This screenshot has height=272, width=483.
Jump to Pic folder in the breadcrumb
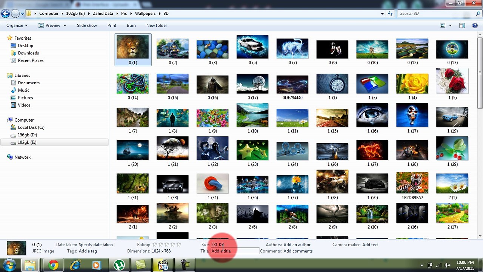pos(124,14)
